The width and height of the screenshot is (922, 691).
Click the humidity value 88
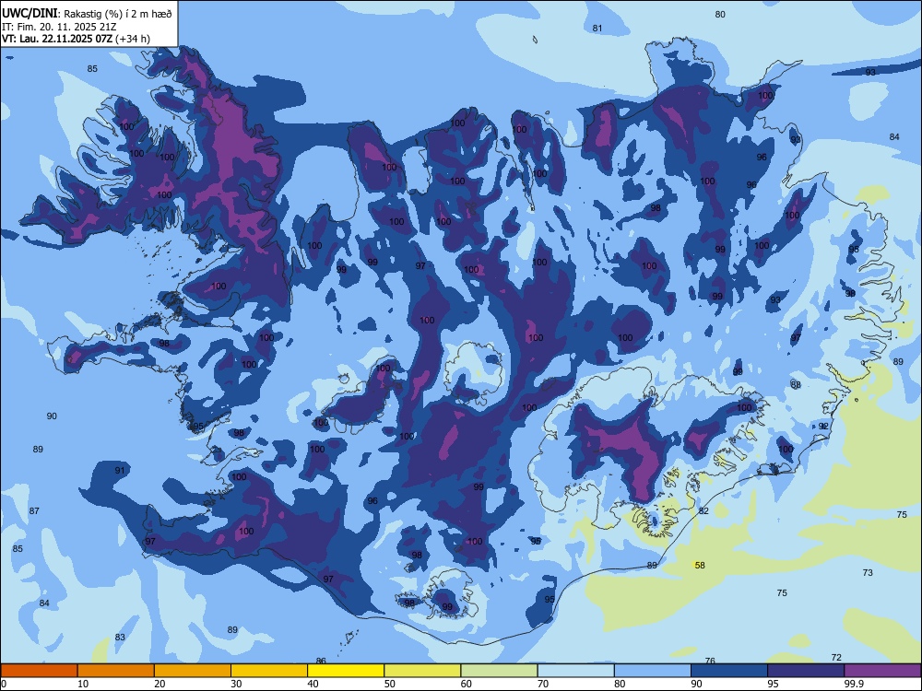tap(796, 385)
